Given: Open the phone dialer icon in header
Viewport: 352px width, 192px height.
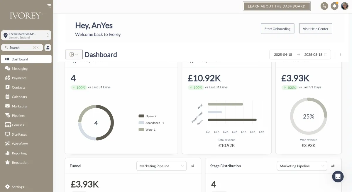Looking at the screenshot, I should [324, 6].
